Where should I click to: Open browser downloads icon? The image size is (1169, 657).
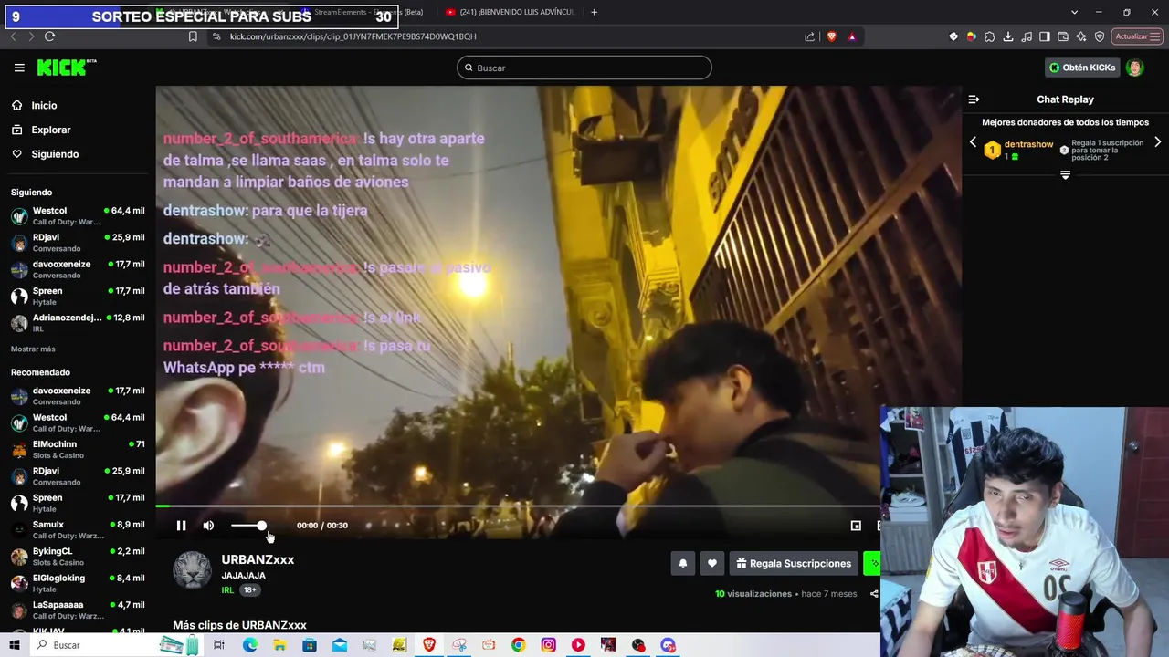[1008, 36]
